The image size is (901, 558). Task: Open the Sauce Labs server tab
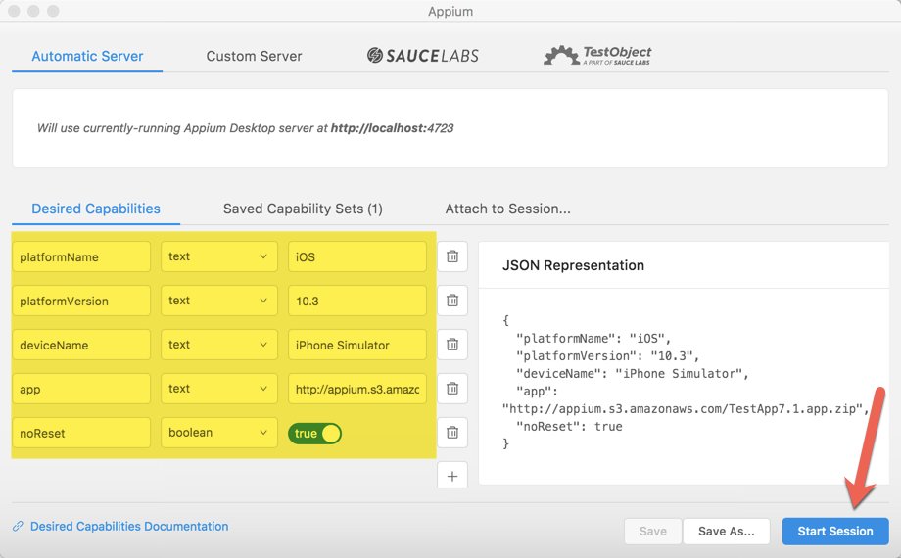click(423, 56)
